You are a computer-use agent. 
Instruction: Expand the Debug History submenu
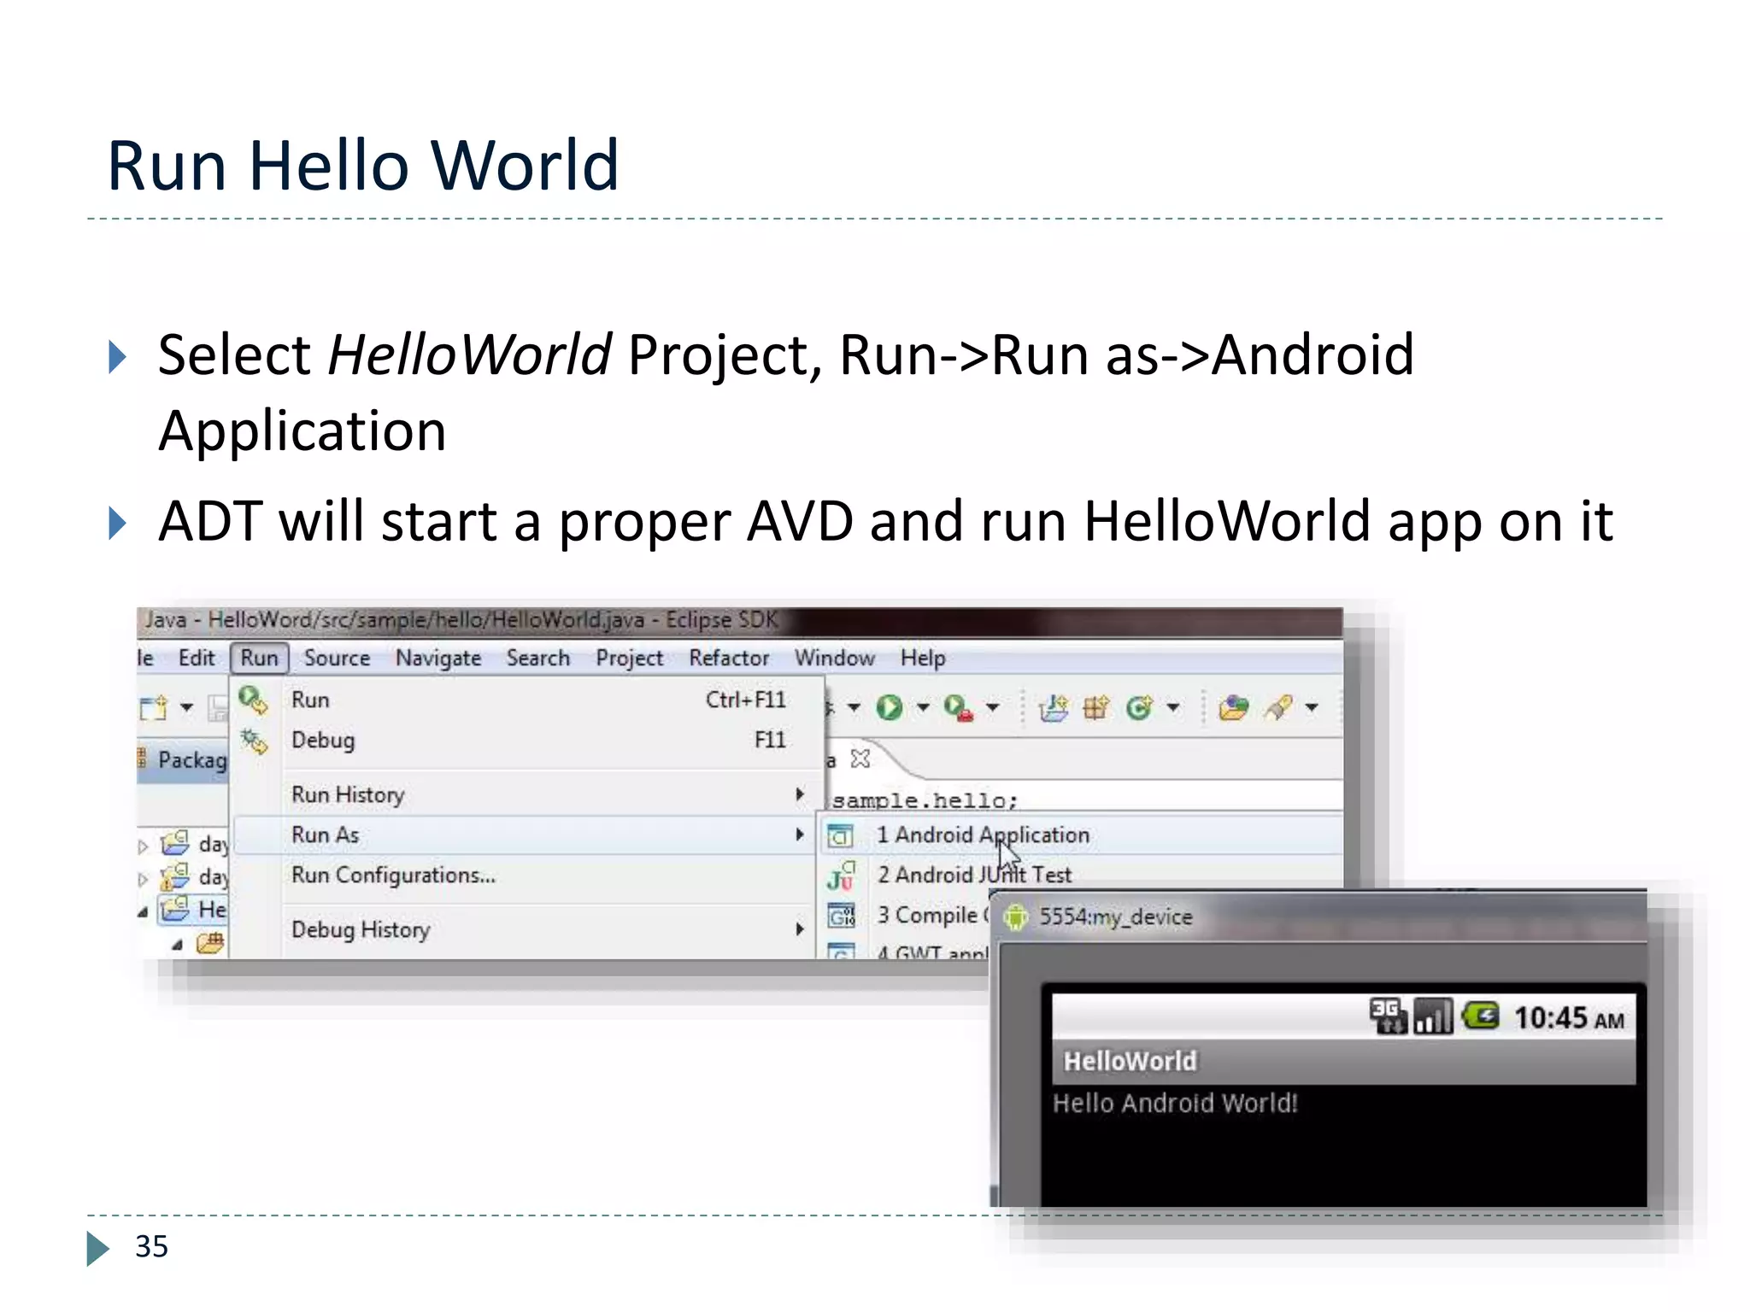(x=528, y=929)
